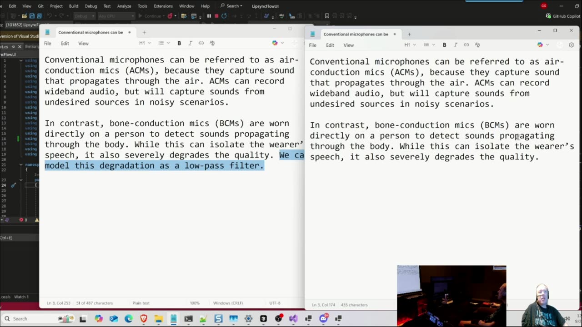Click the Copilot icon in left Notepad
Viewport: 582px width, 327px height.
point(275,43)
